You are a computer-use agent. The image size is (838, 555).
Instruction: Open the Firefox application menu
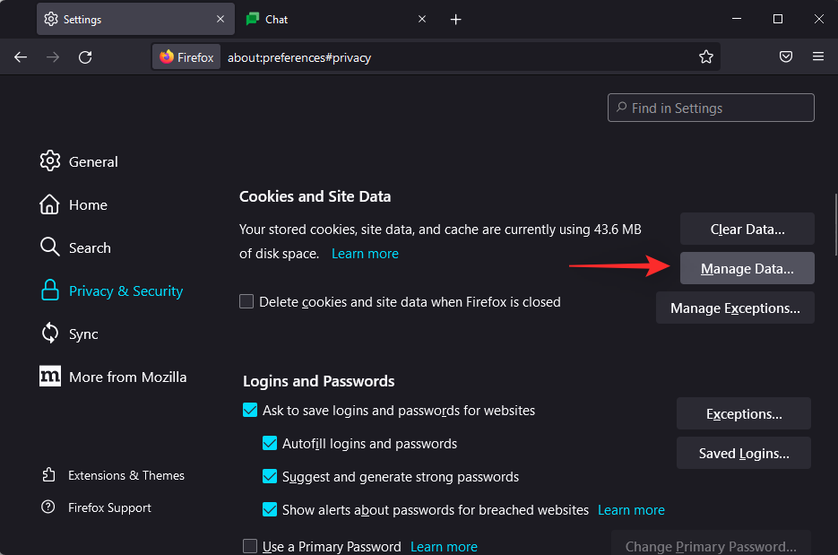(x=817, y=57)
